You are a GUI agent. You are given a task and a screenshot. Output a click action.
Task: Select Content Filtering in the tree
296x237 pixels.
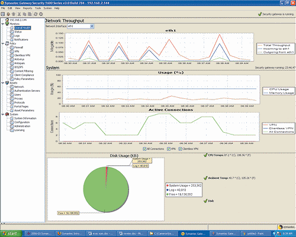pos(24,71)
